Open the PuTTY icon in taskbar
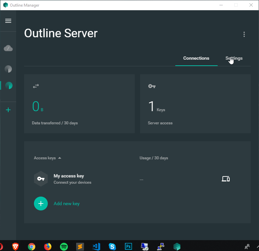Viewport: 259px width, 251px height. click(161, 247)
